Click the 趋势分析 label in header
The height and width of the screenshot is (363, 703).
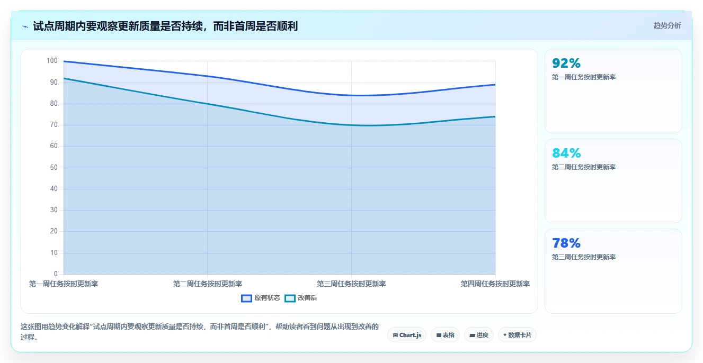(667, 26)
